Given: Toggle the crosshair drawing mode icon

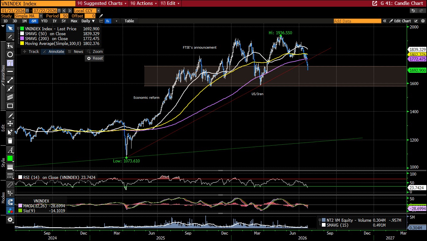Looking at the screenshot, I should click(10, 193).
